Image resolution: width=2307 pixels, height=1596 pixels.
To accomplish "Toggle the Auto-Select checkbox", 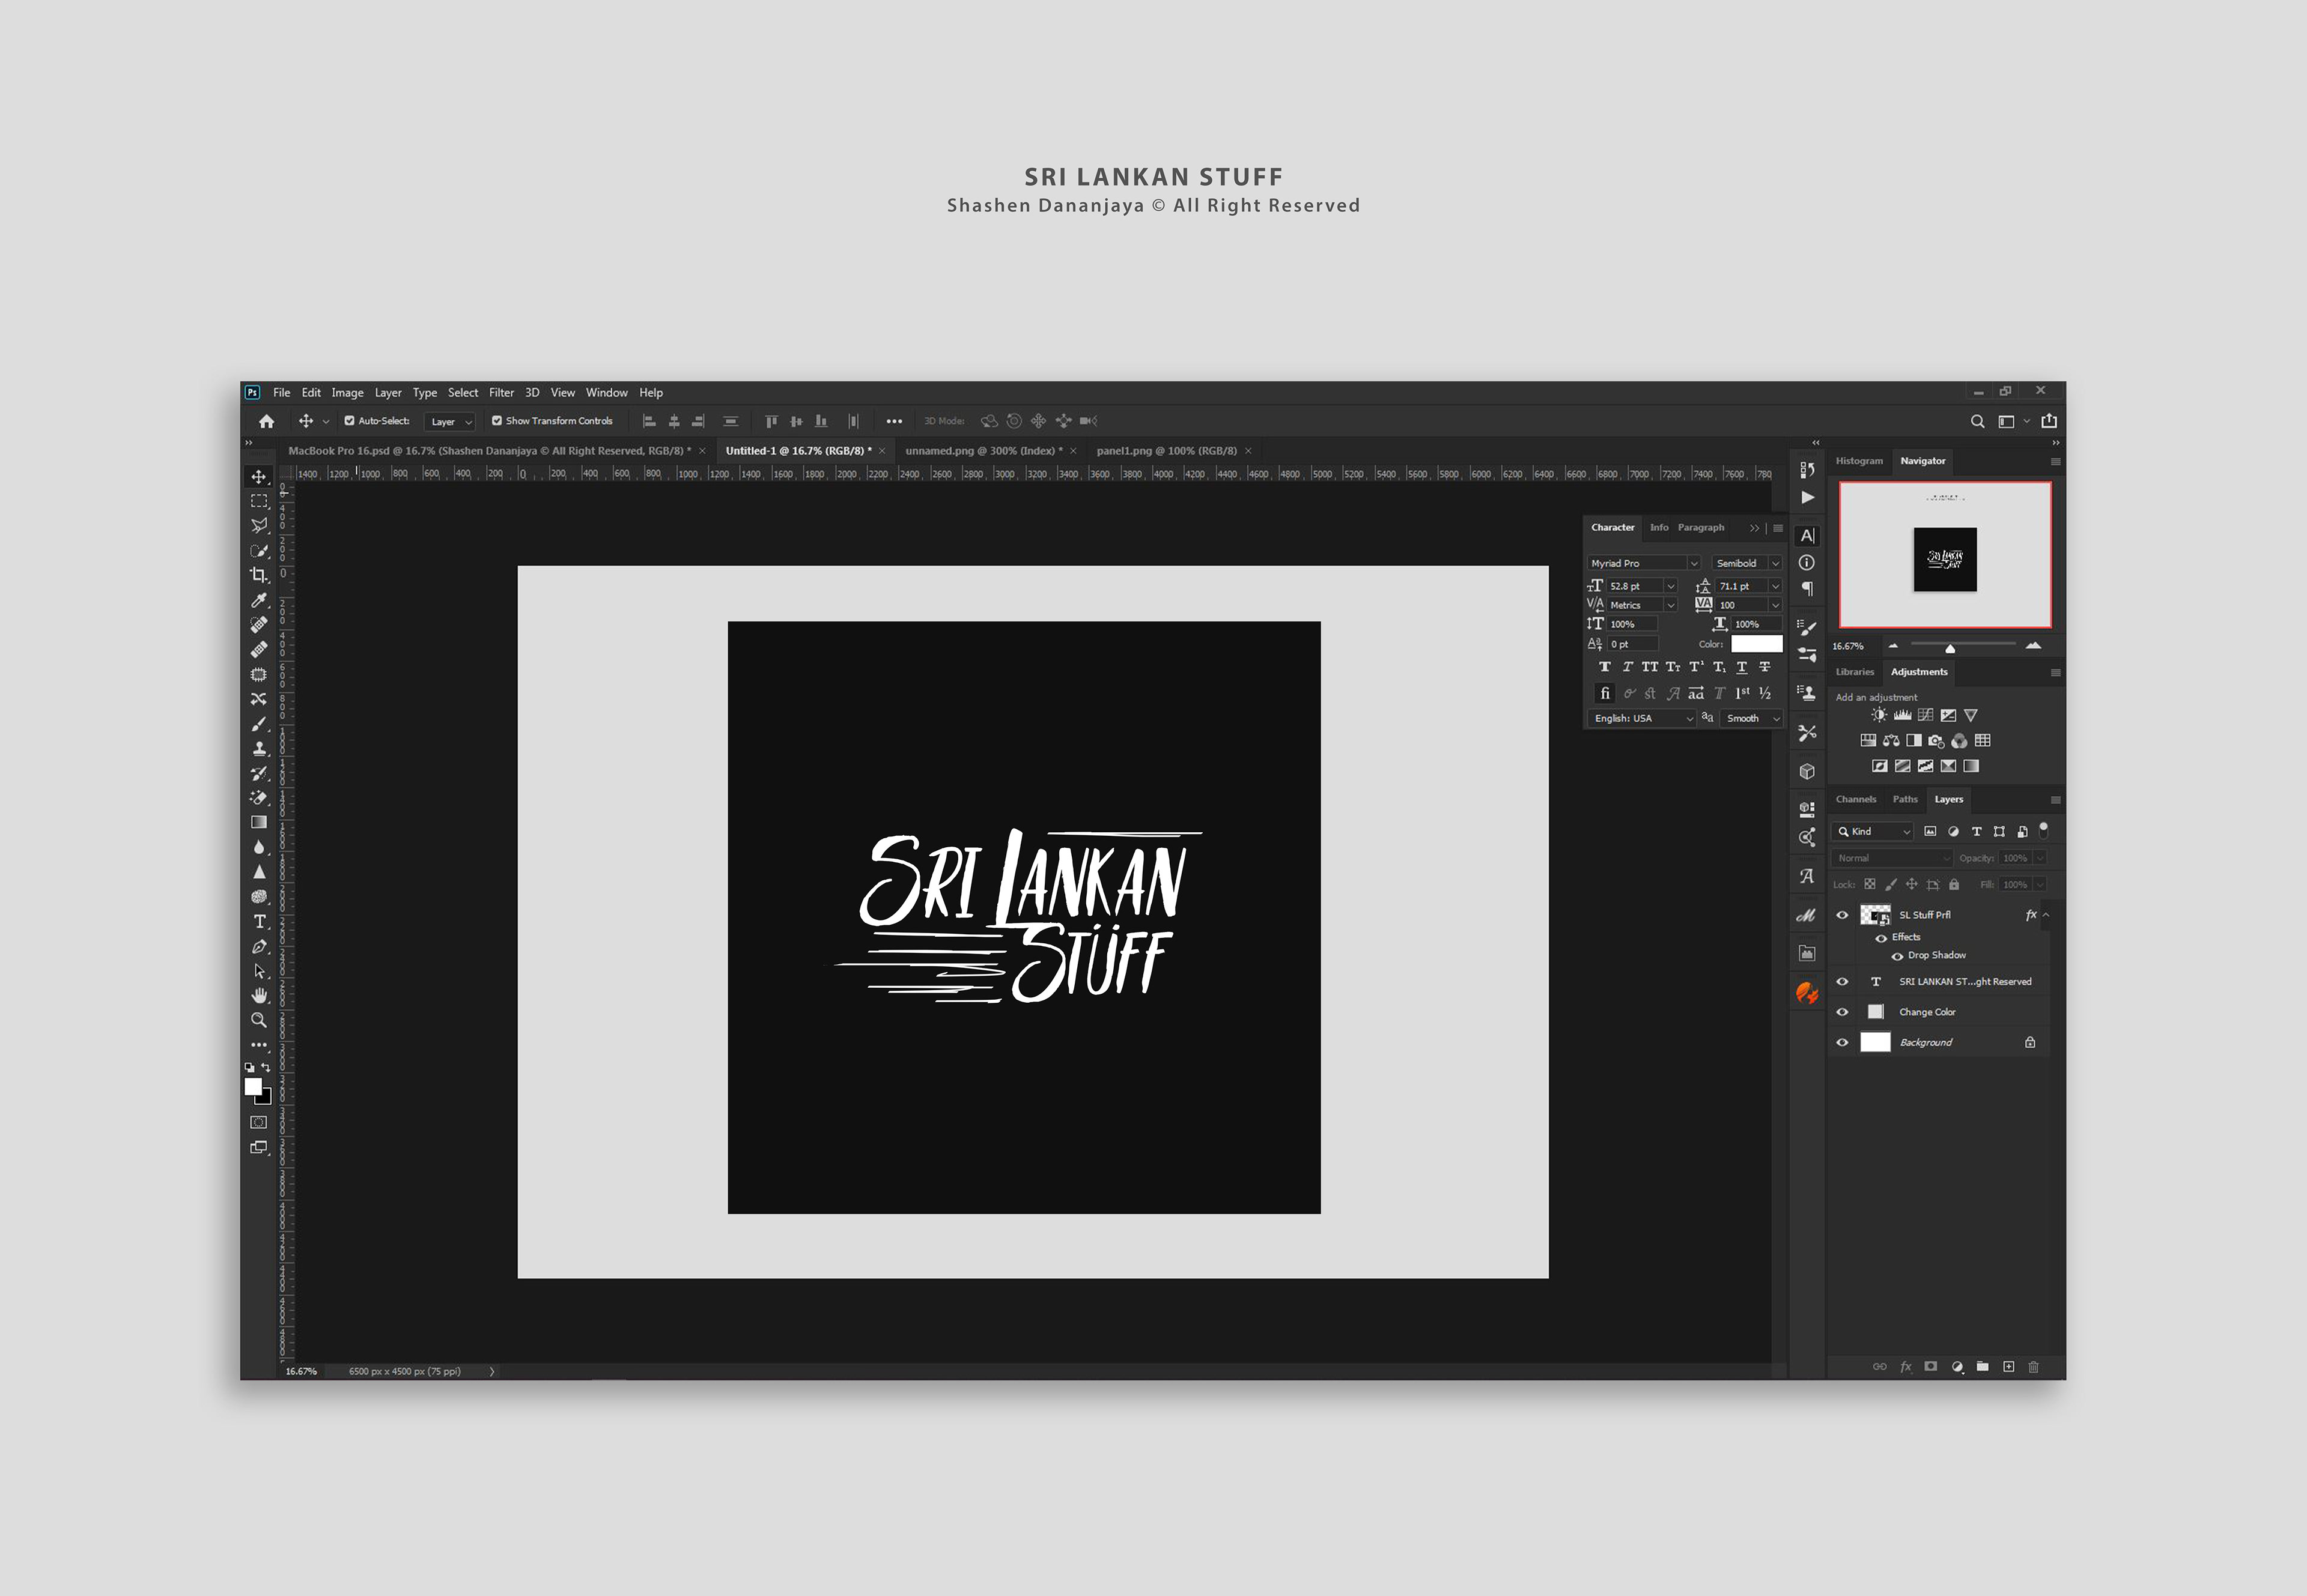I will pos(349,421).
